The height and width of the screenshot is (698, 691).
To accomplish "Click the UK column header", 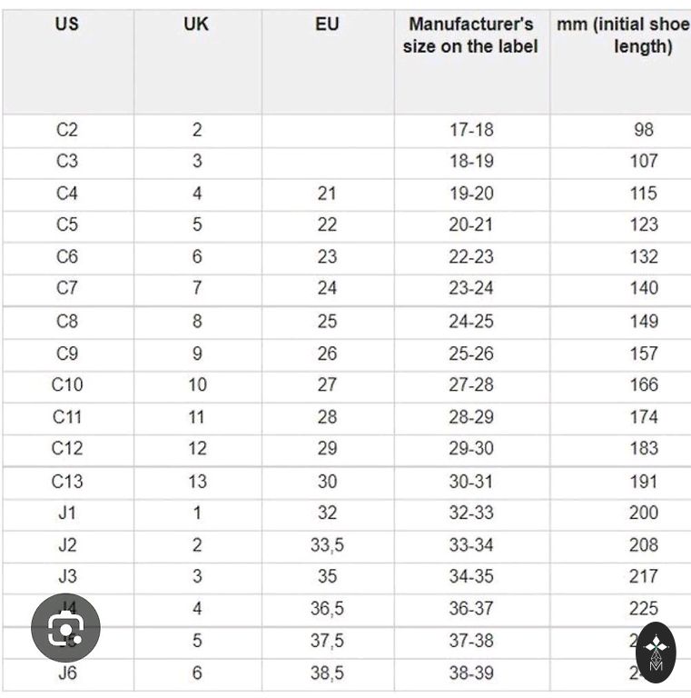I will click(x=196, y=25).
